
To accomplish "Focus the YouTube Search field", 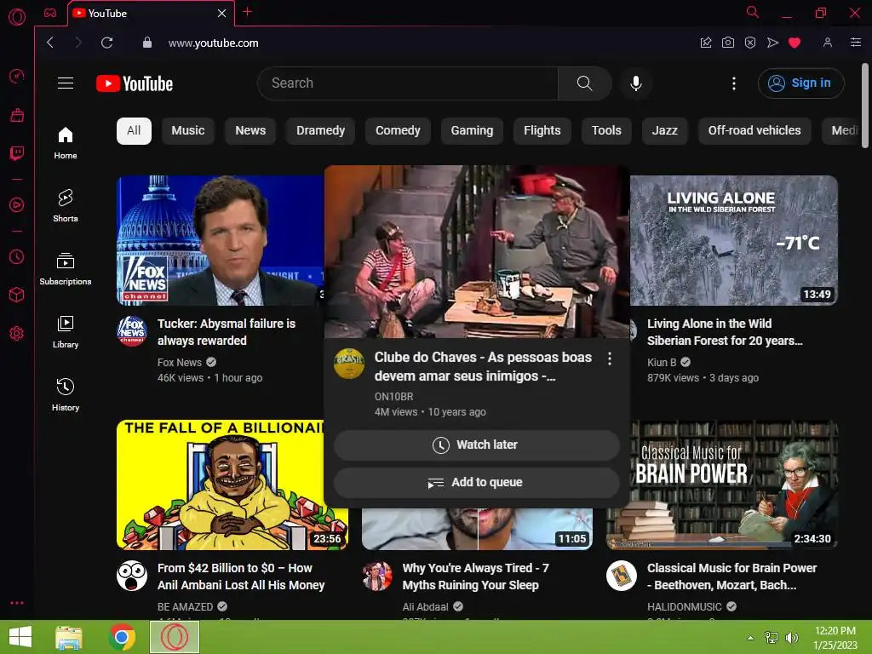I will (408, 83).
